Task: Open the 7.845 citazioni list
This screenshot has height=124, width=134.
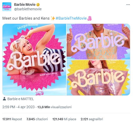Action: click(37, 119)
